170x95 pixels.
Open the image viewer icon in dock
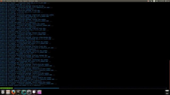click(x=18, y=92)
